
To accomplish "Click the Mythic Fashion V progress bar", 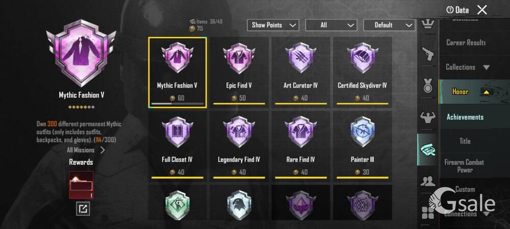I will tap(177, 104).
